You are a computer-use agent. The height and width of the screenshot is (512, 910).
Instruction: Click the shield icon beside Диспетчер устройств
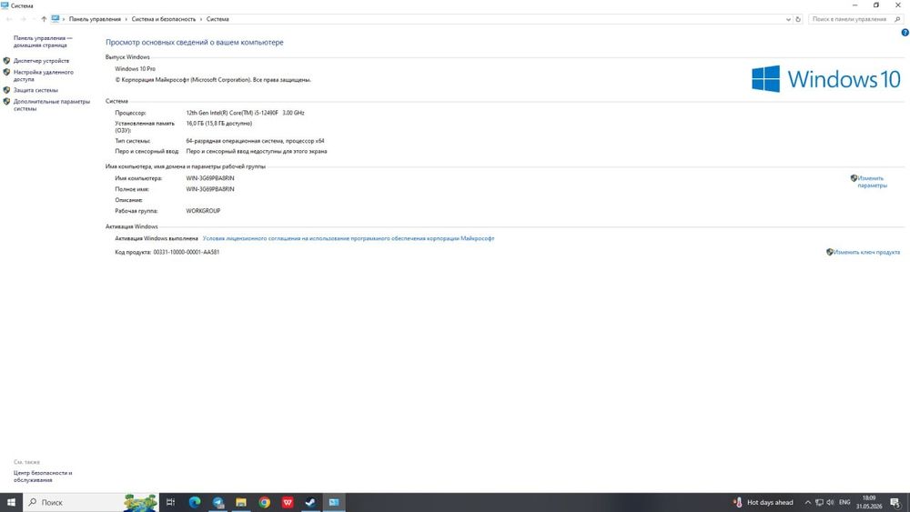(x=7, y=61)
